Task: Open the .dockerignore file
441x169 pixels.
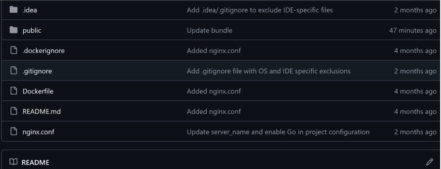Action: click(44, 51)
